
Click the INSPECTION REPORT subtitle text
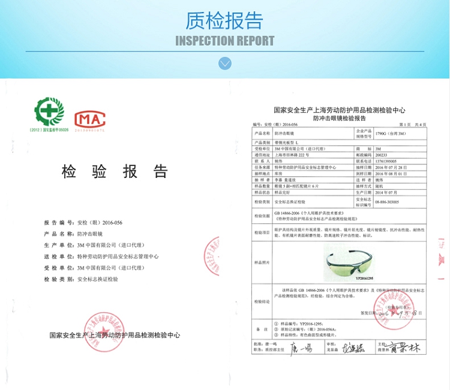(224, 41)
